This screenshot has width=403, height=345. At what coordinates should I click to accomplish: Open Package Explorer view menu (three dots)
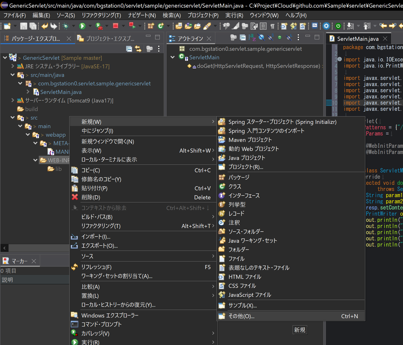[159, 49]
